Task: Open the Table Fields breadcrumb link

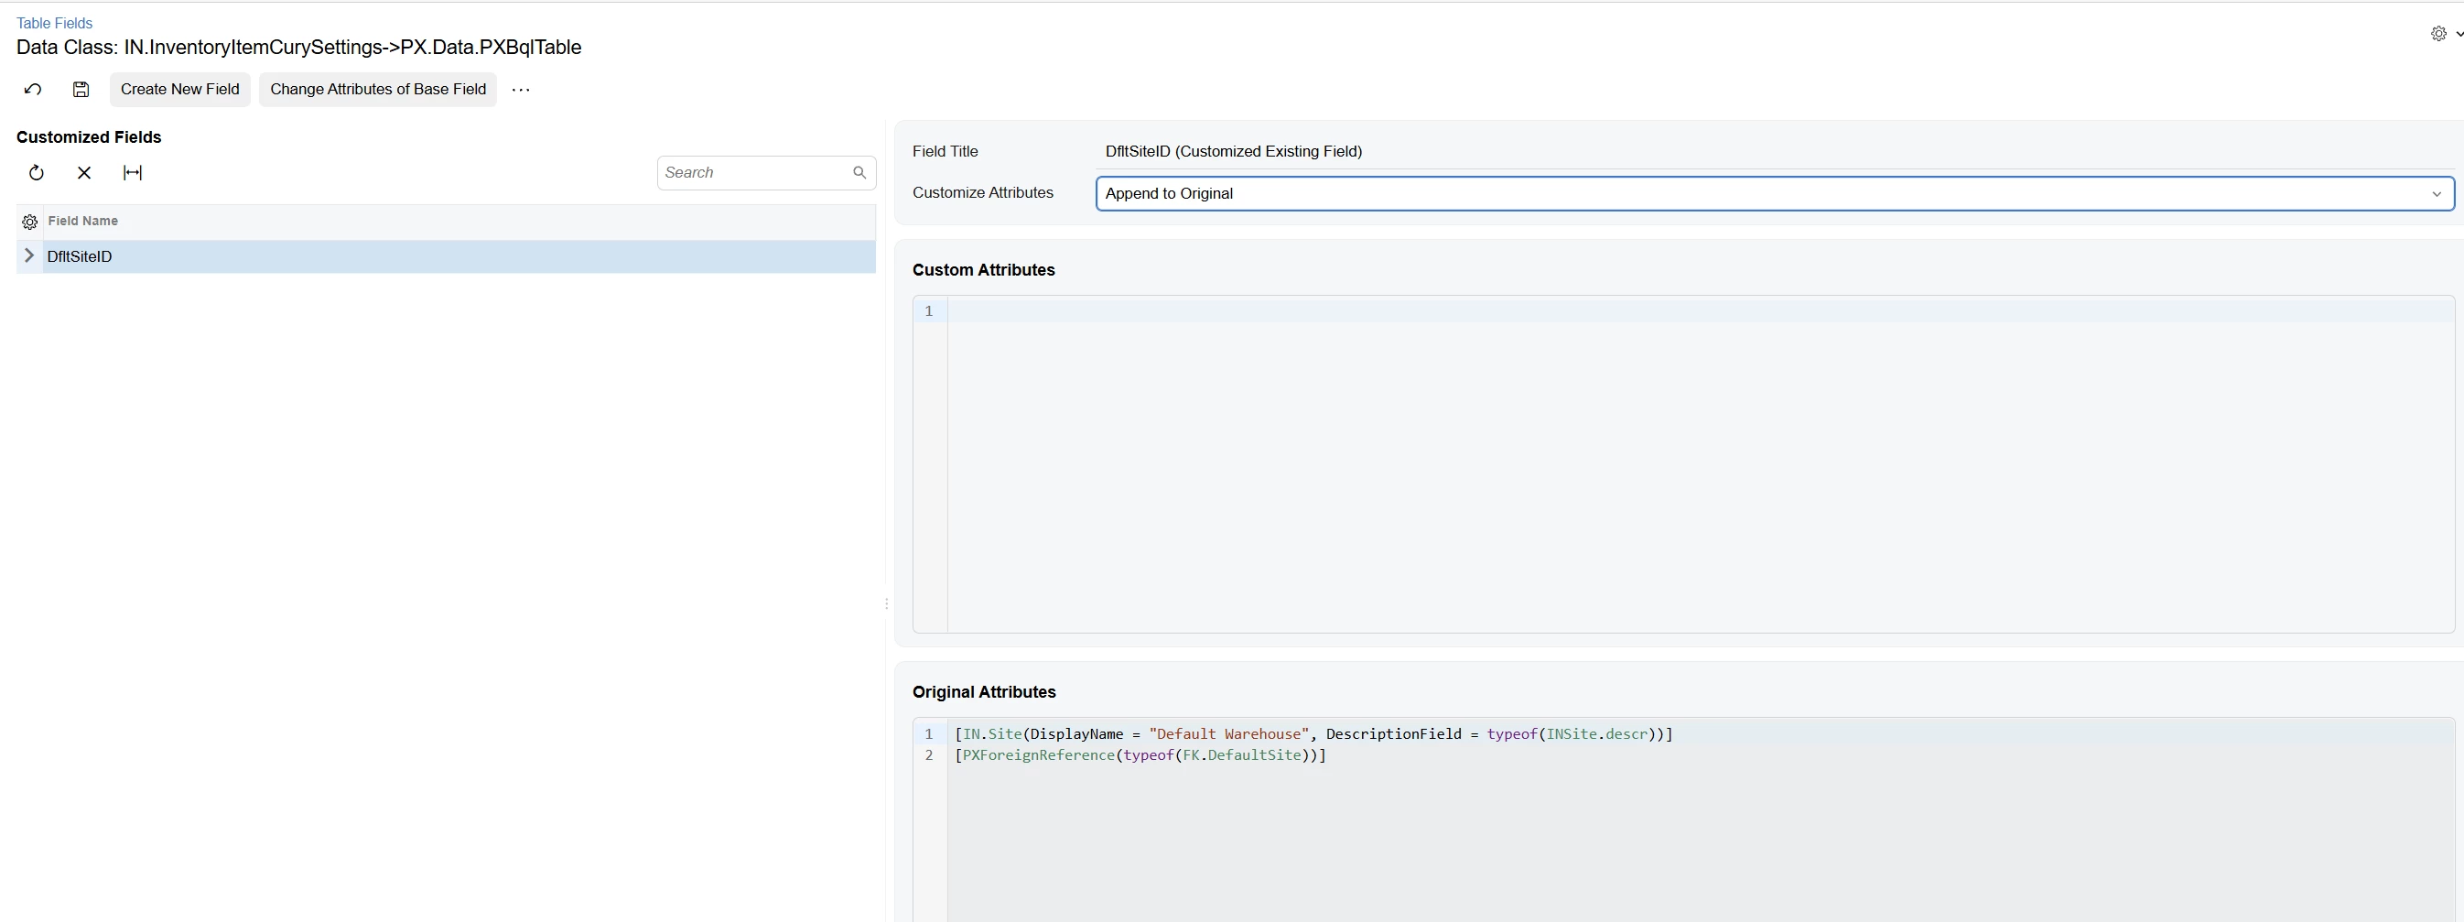Action: click(55, 23)
